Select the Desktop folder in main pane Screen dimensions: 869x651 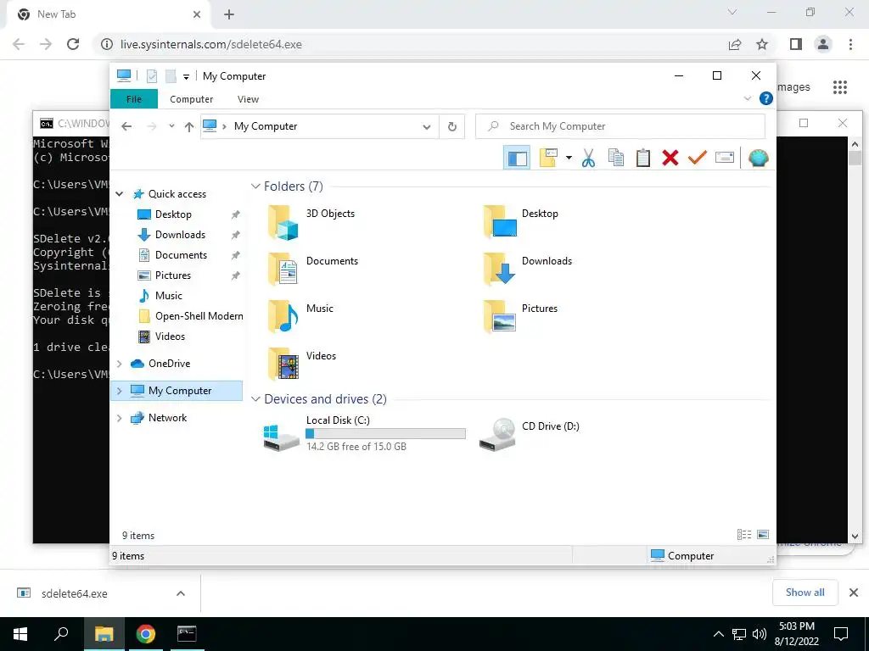point(520,221)
